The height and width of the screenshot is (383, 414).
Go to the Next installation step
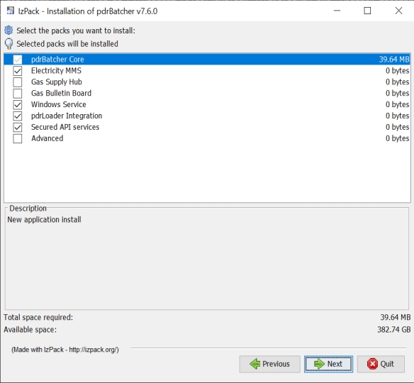coord(328,364)
